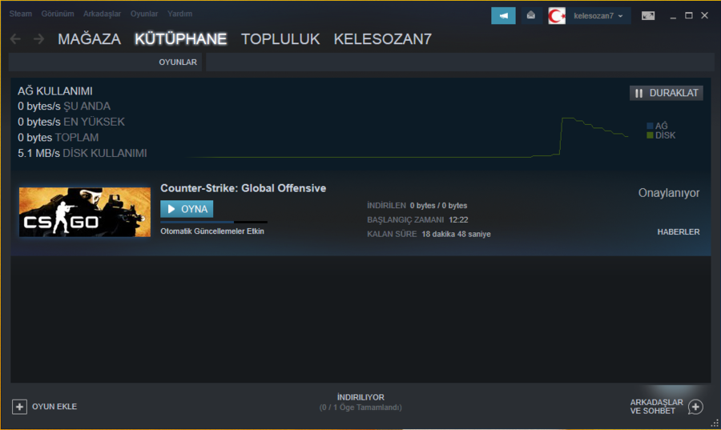Open the Steam menu

pyautogui.click(x=21, y=14)
